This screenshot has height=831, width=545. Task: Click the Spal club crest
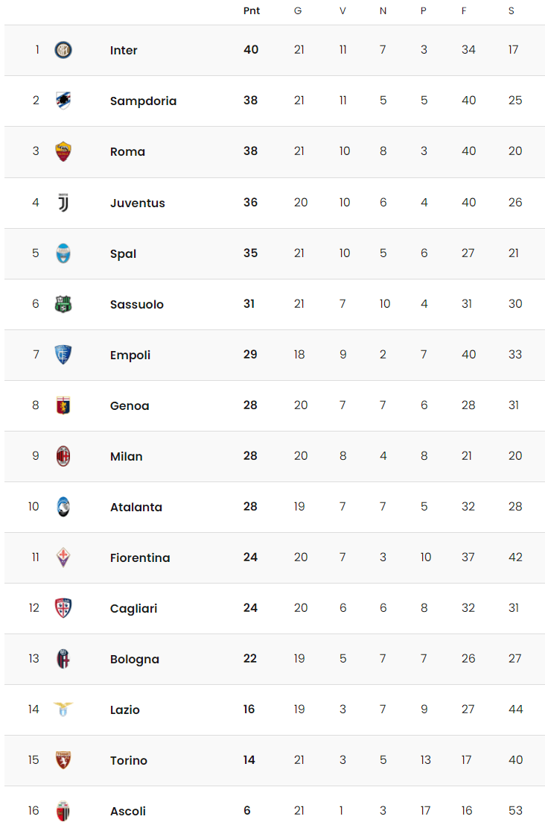63,253
